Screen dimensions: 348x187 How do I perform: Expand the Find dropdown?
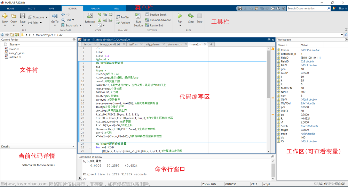point(73,20)
